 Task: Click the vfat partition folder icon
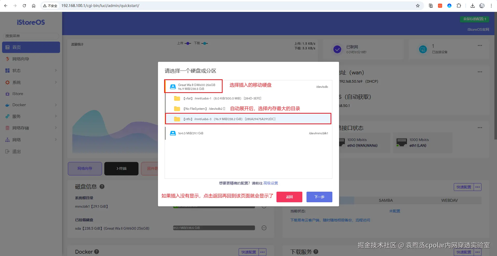pos(177,98)
